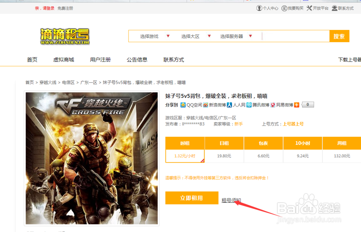Choose the 132.00元 weekly price option
This screenshot has height=232, width=361.
(x=342, y=156)
